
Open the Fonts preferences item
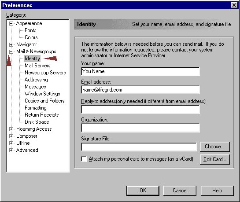pos(30,30)
